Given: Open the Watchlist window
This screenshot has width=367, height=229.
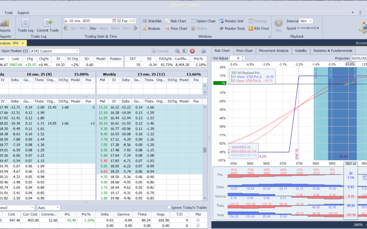Looking at the screenshot, I should [x=152, y=21].
